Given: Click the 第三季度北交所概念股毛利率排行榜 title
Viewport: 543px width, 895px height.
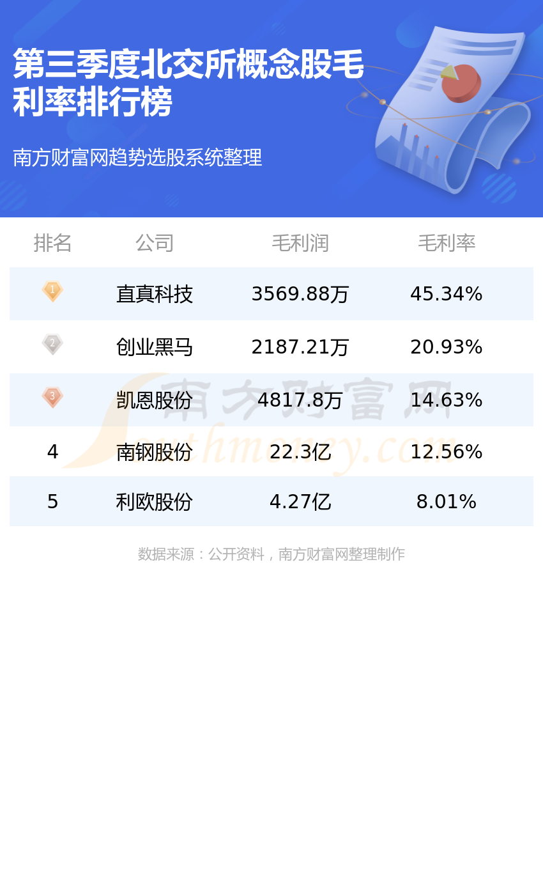Looking at the screenshot, I should point(188,82).
